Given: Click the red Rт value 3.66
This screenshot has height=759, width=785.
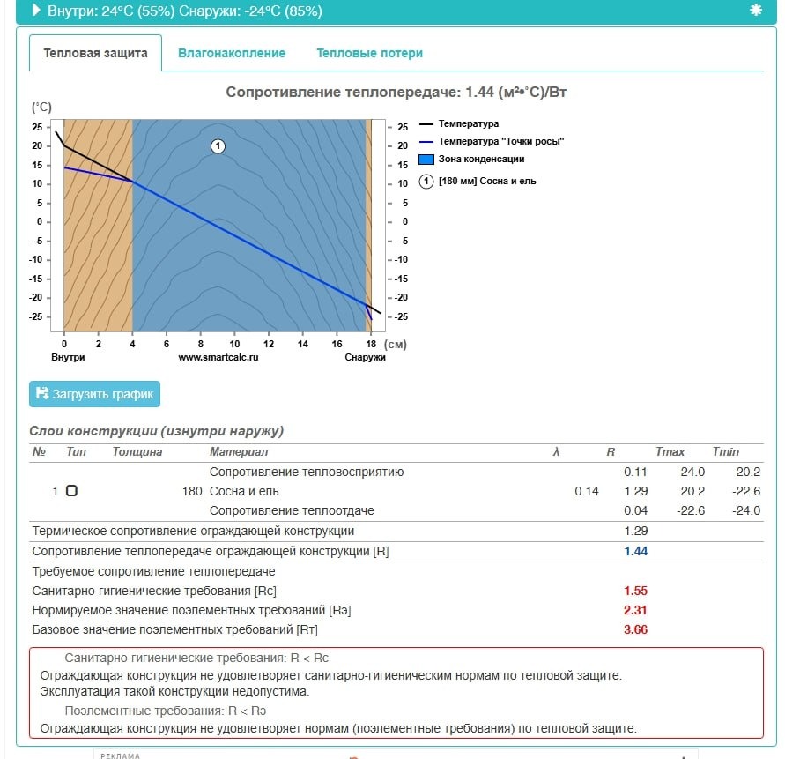Looking at the screenshot, I should 635,629.
